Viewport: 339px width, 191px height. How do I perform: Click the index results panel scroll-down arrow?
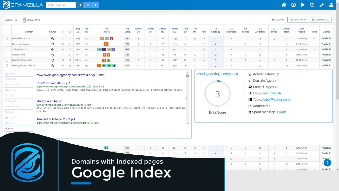click(187, 123)
